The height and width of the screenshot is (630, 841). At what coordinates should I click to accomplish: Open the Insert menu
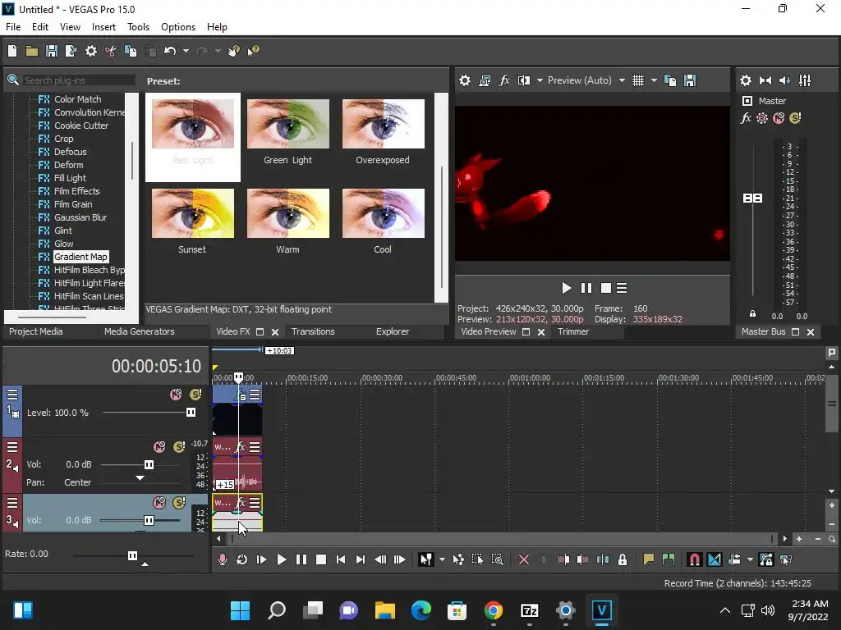coord(103,27)
